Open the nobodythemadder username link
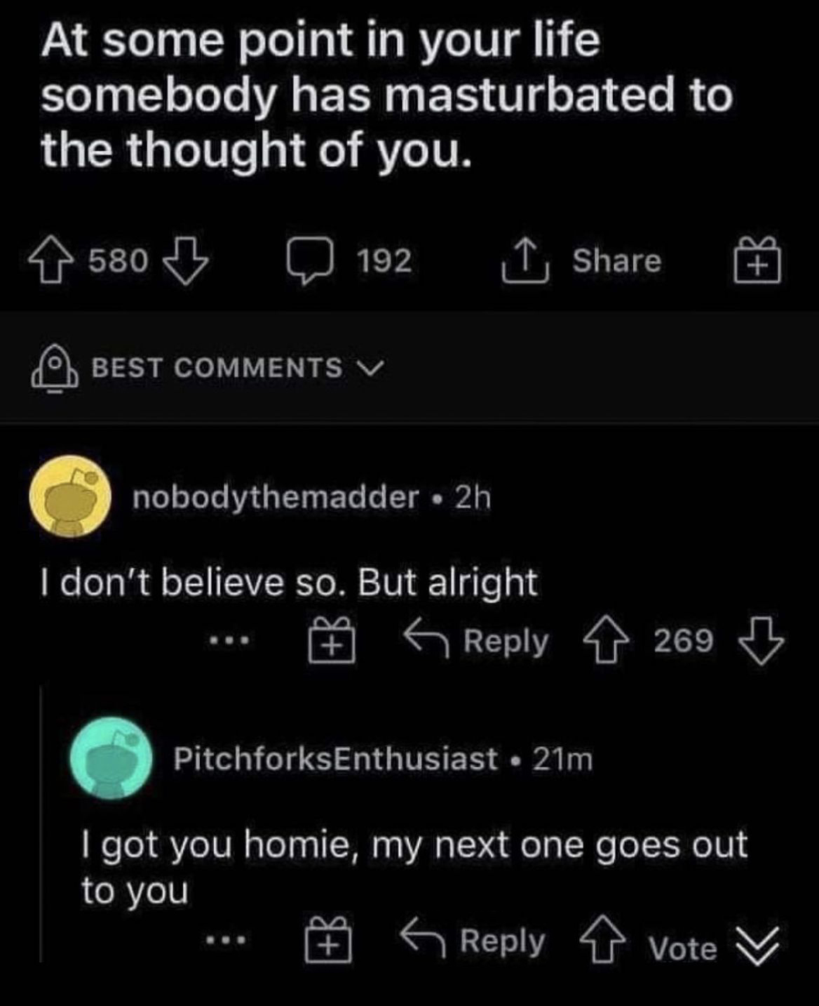 tap(276, 498)
